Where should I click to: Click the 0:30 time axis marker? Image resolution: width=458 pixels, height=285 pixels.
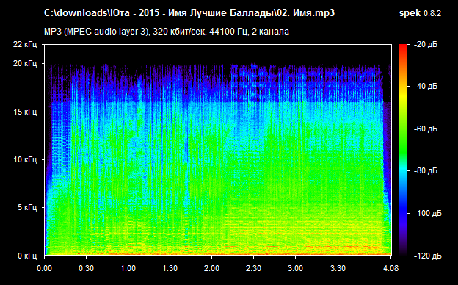click(x=86, y=268)
